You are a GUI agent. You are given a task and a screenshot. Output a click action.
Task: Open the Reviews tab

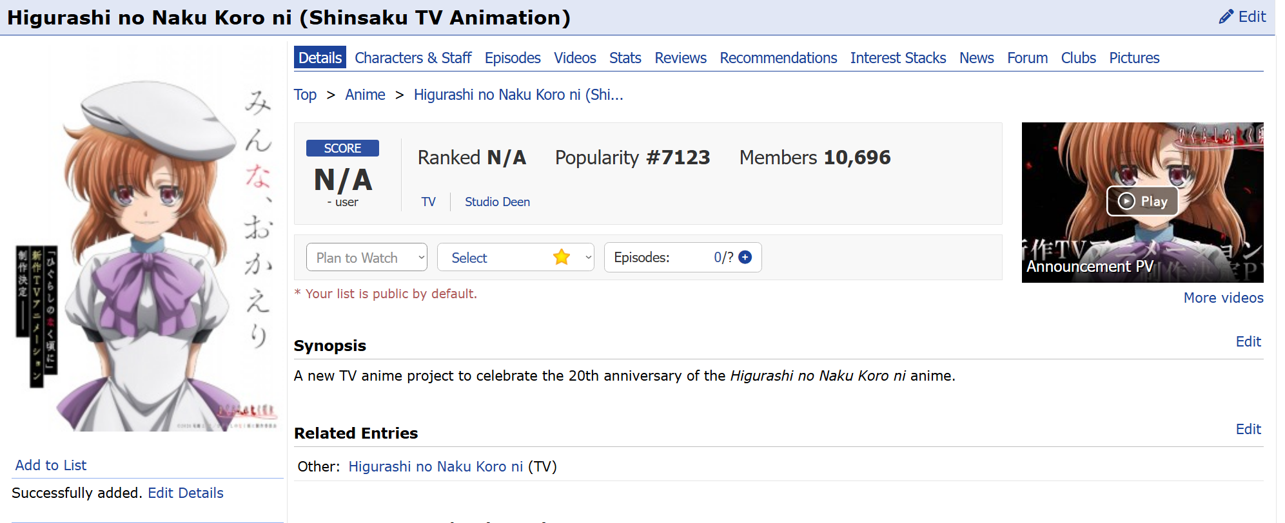click(x=681, y=57)
